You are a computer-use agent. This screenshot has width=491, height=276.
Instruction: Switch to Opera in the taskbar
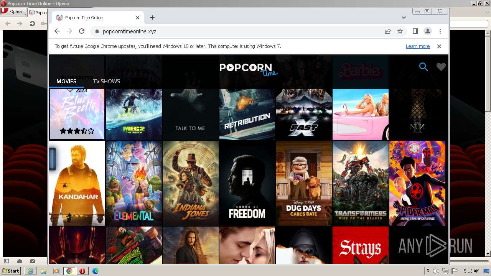[82, 271]
